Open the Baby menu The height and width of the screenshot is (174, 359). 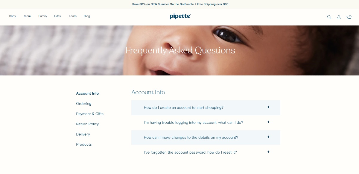click(x=13, y=16)
